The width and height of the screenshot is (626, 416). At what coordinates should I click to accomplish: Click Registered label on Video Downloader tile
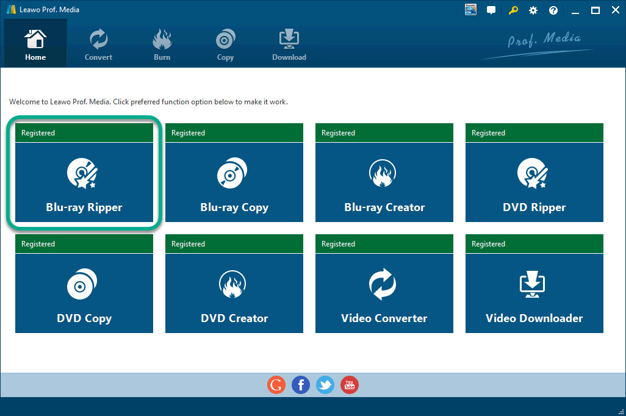(488, 244)
